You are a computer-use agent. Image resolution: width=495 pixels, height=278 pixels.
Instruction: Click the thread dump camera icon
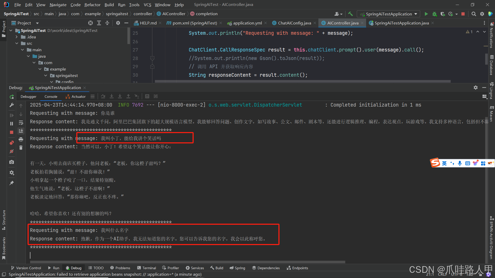coord(12,162)
